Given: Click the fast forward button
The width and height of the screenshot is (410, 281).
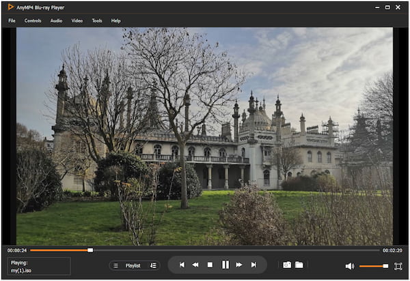Looking at the screenshot, I should pos(239,265).
